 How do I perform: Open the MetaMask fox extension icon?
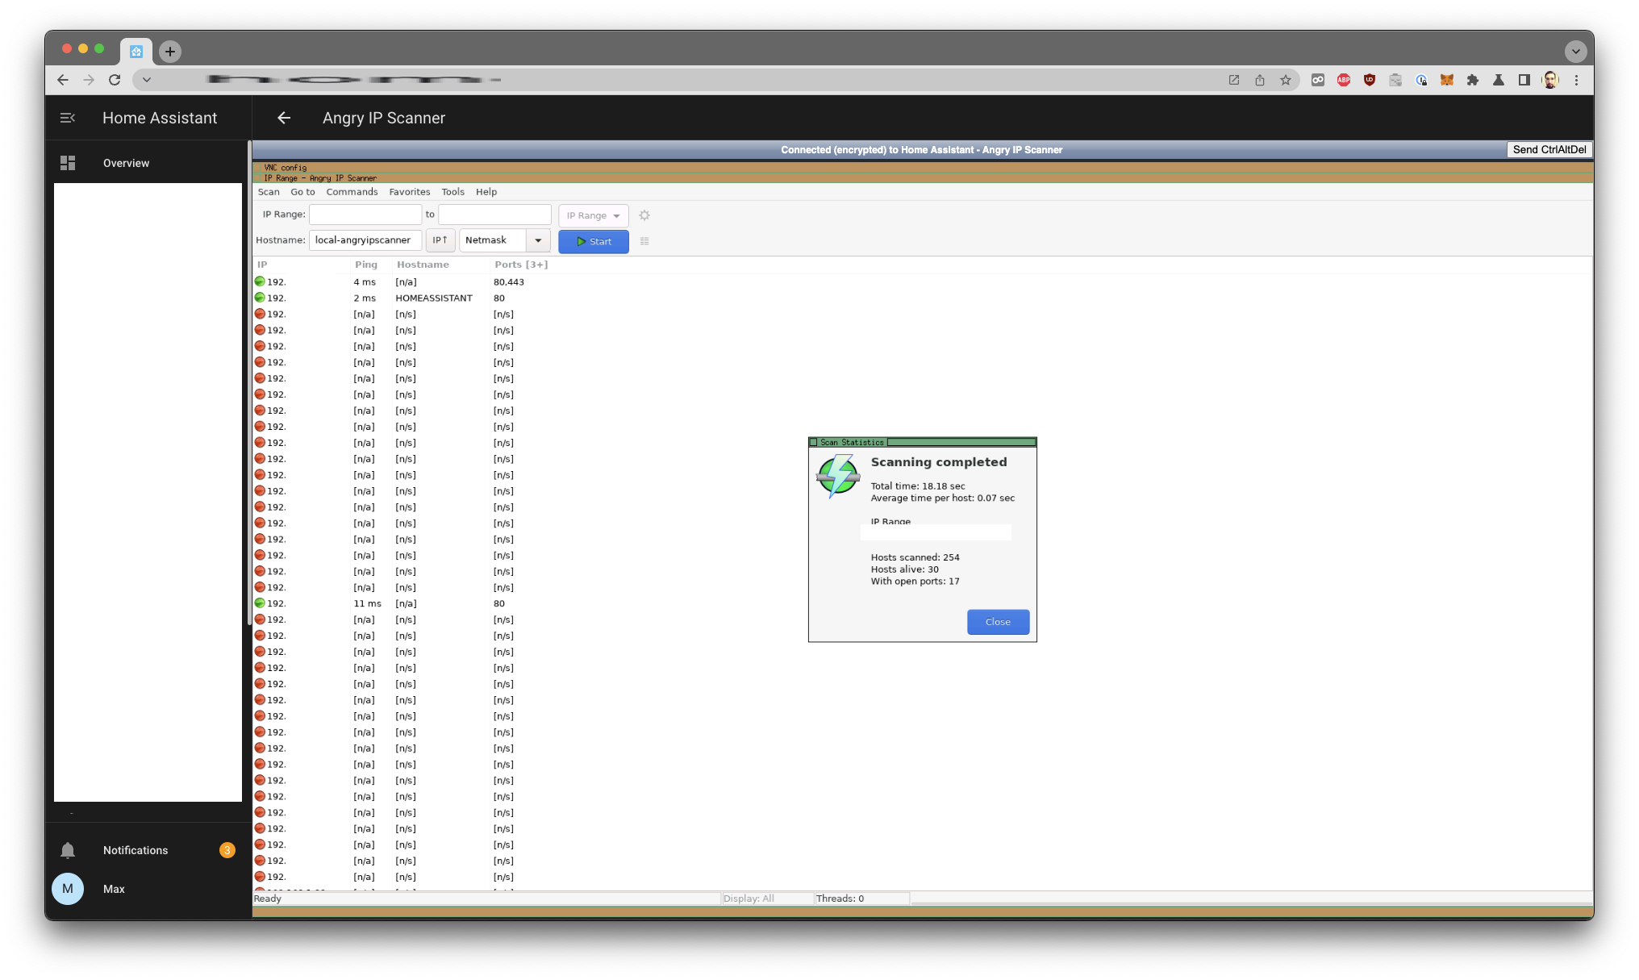point(1446,80)
